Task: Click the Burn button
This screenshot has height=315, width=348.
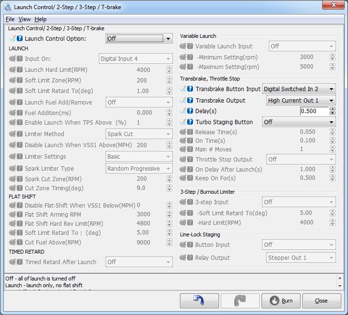Action: 281,301
